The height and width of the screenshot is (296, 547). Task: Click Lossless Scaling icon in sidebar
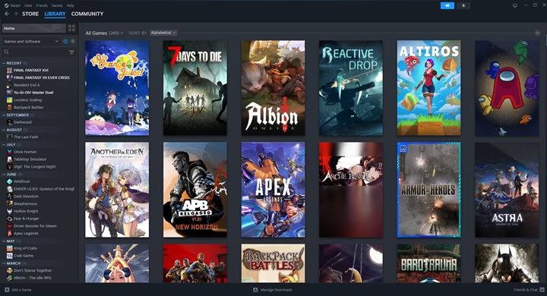pos(9,99)
